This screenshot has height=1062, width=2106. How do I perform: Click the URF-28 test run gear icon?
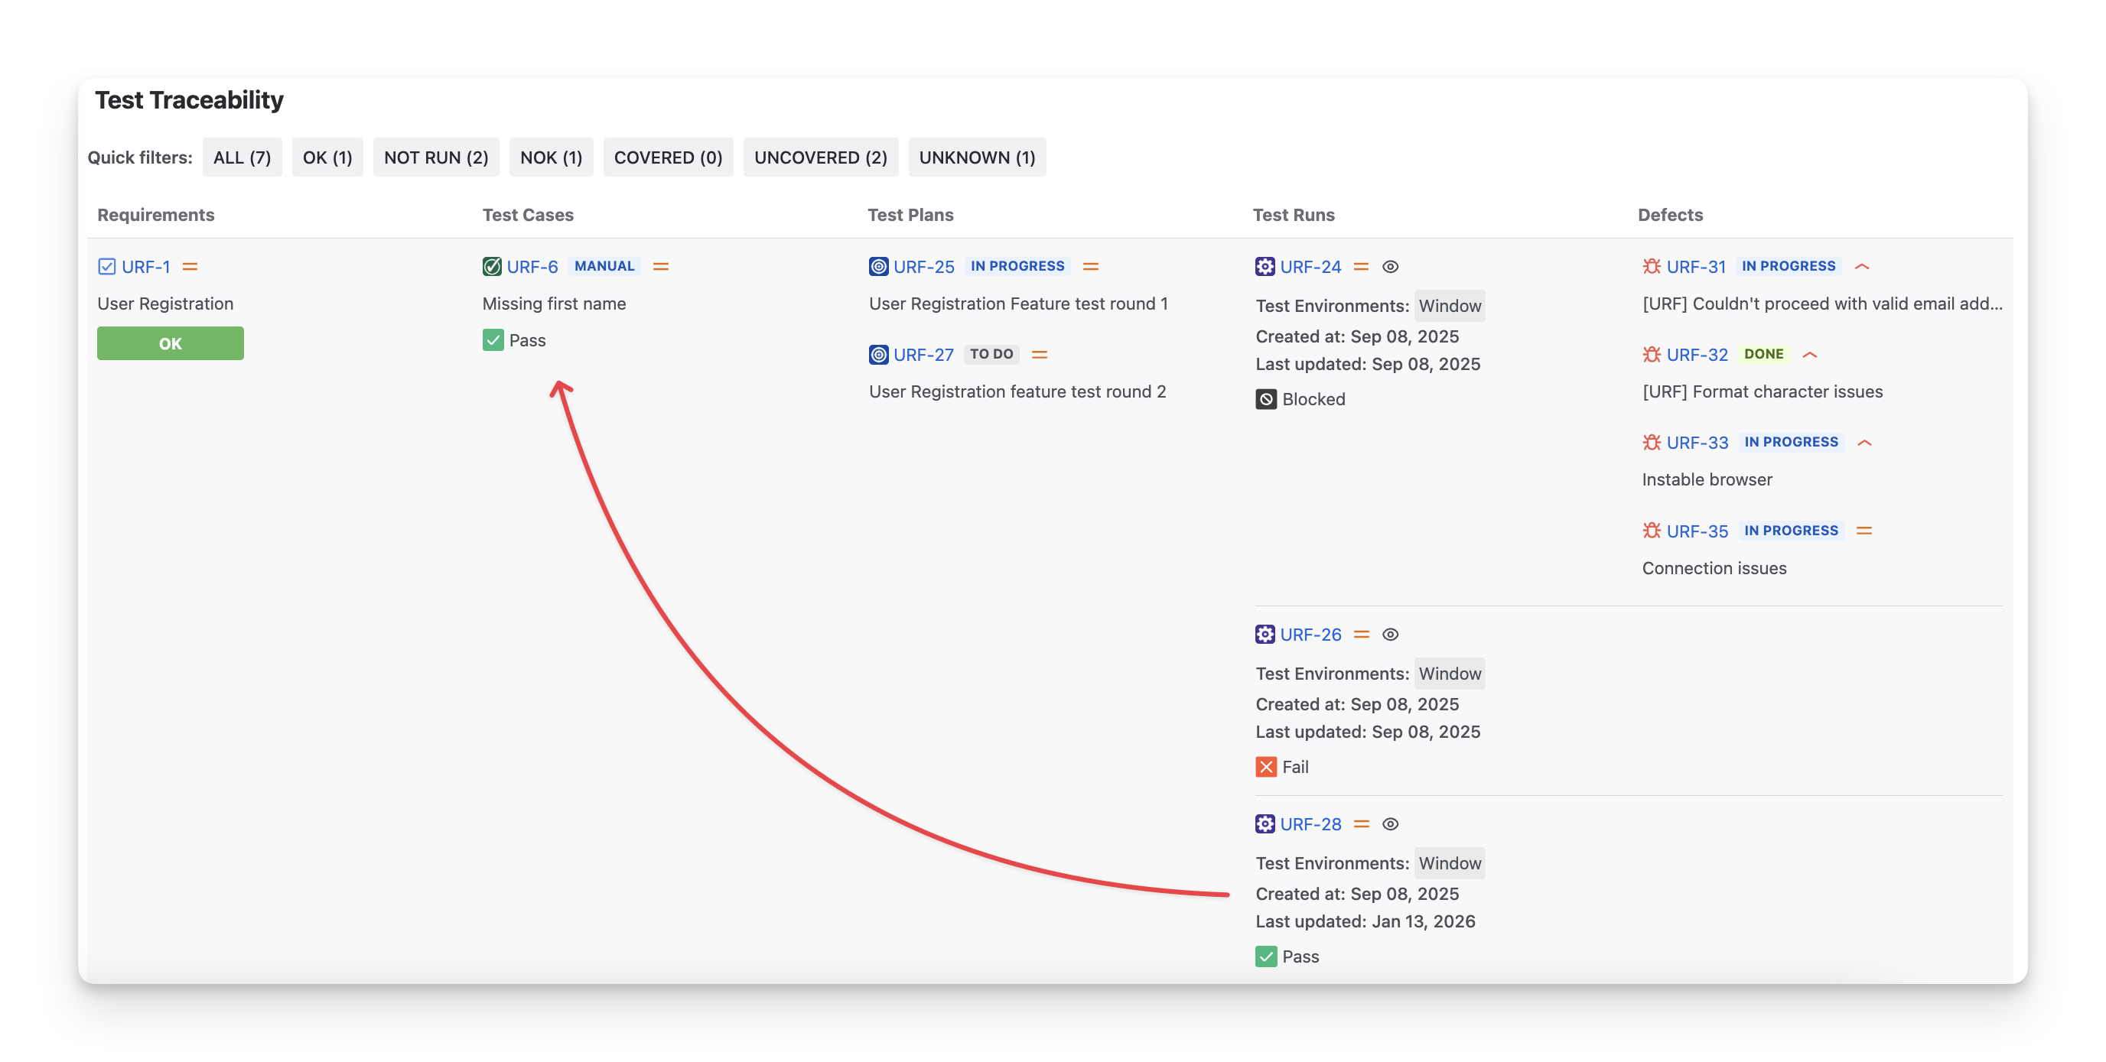[1265, 823]
